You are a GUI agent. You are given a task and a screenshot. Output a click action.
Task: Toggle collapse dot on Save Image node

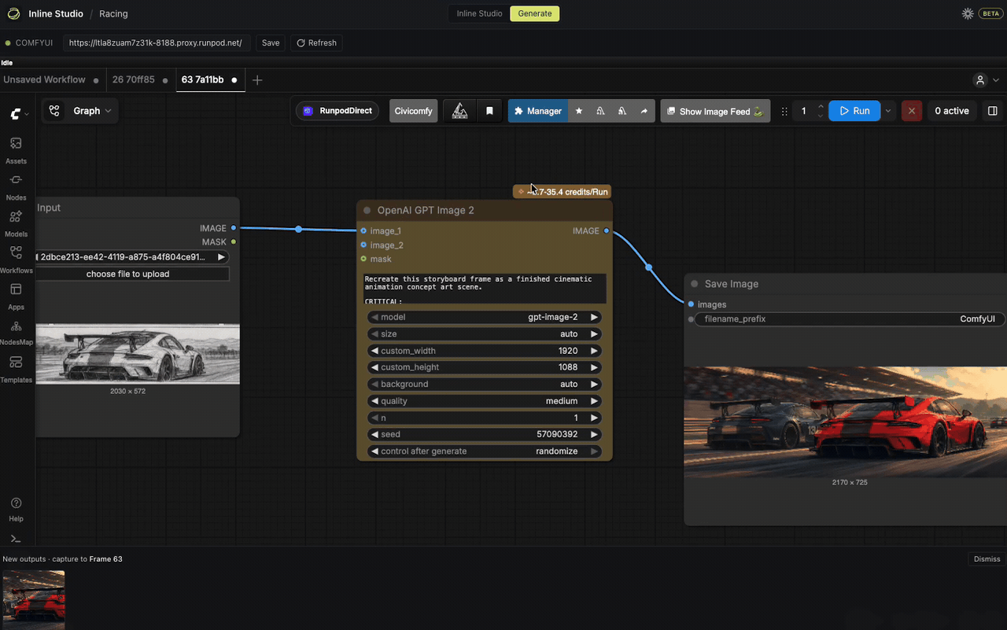695,284
